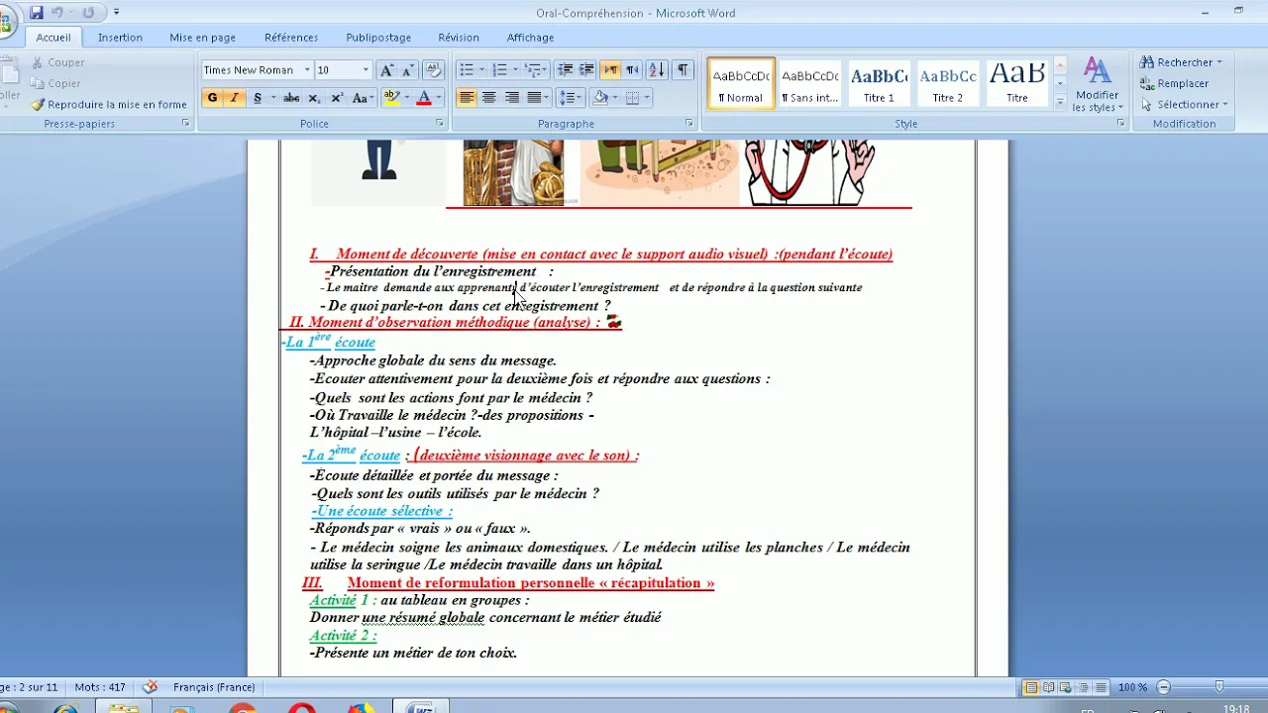Expand the styles gallery with the More arrow
Screen dimensions: 1268x713
point(1060,102)
